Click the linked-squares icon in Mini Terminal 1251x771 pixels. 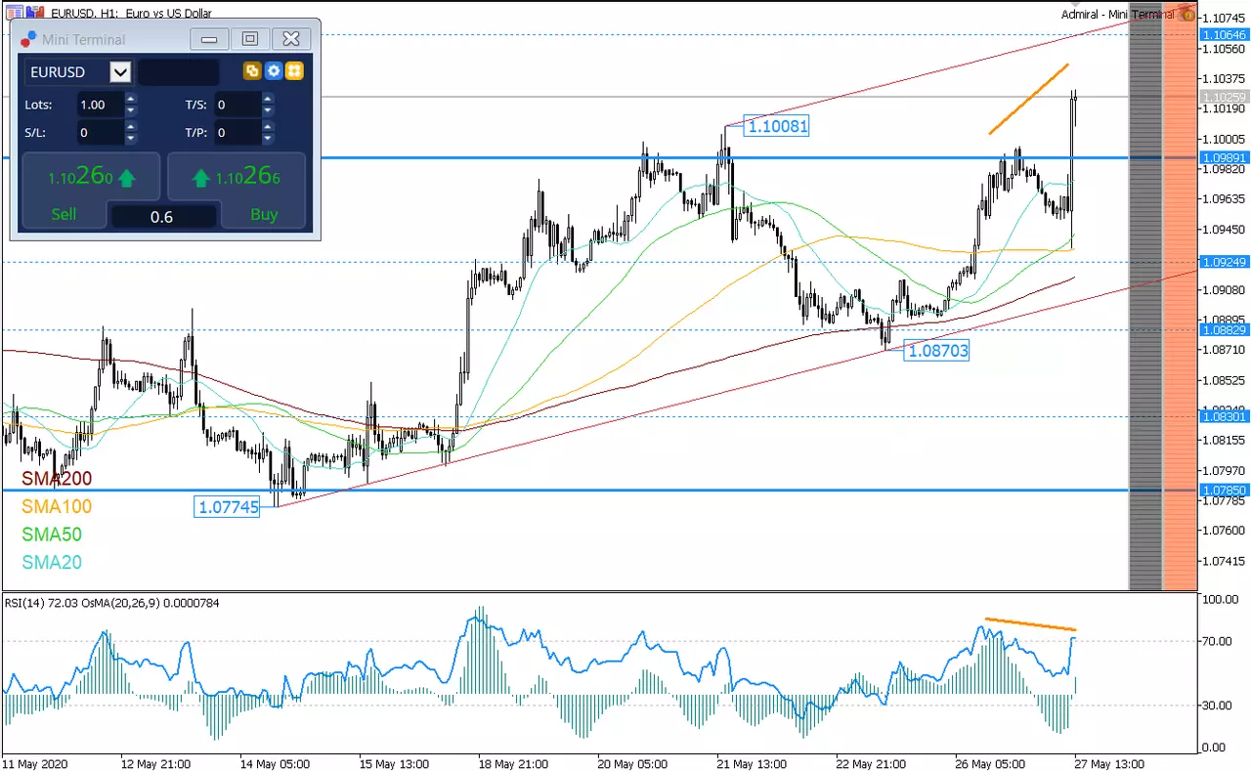(252, 71)
